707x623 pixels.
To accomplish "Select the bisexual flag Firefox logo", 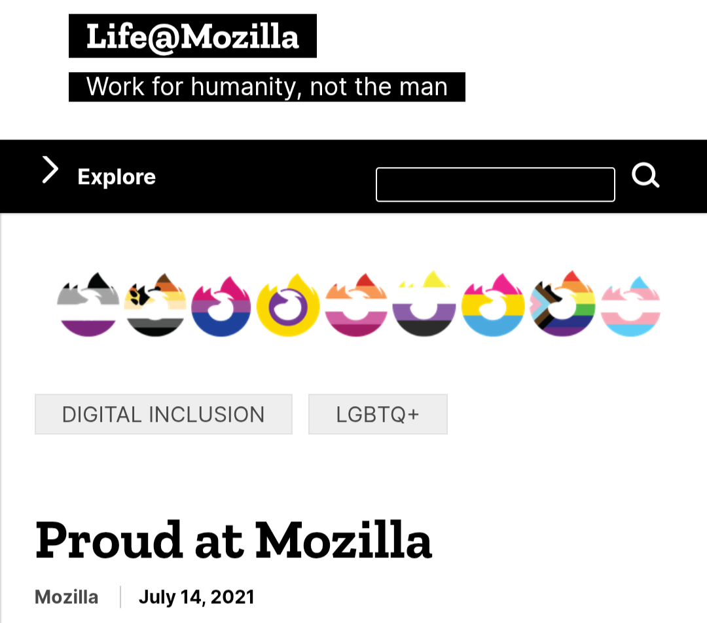I will [x=221, y=306].
